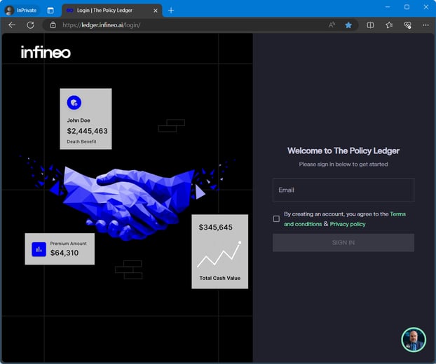Click the $64,310 premium amount

pyautogui.click(x=64, y=253)
